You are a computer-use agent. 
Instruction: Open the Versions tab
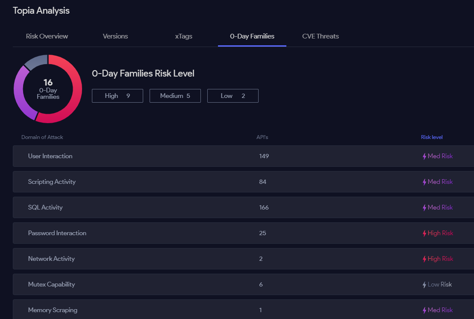tap(115, 36)
